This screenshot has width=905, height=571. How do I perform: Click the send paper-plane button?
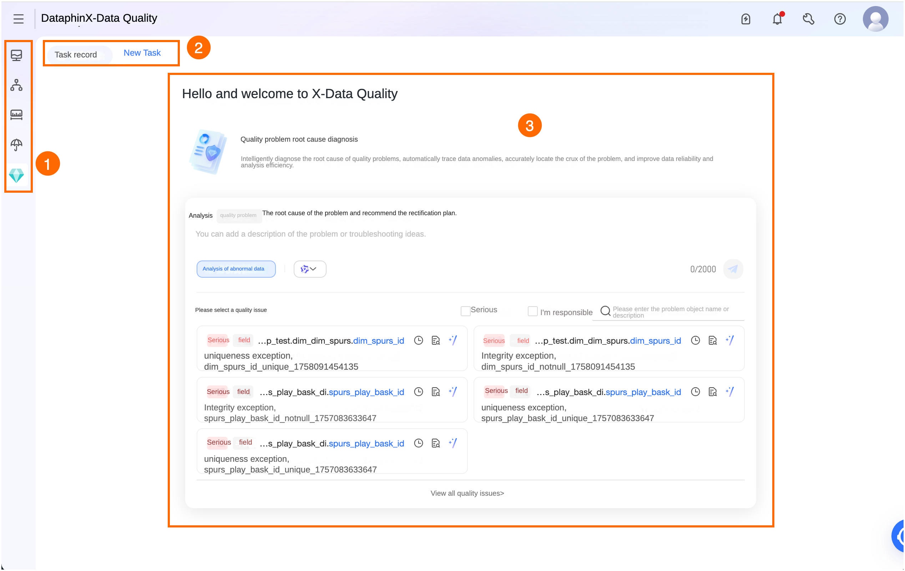(x=733, y=269)
